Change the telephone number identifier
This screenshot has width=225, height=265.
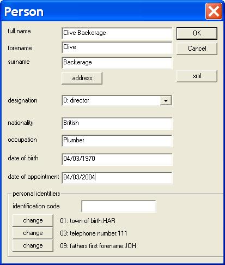click(33, 233)
